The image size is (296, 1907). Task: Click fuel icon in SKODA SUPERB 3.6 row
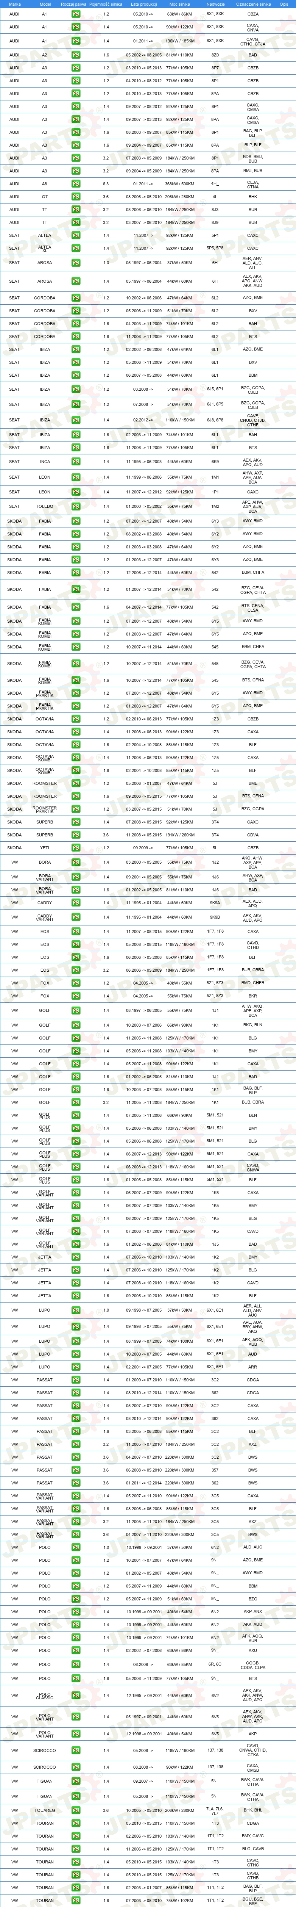point(75,835)
